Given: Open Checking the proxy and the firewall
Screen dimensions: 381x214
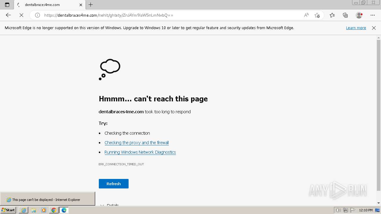Looking at the screenshot, I should coord(137,143).
